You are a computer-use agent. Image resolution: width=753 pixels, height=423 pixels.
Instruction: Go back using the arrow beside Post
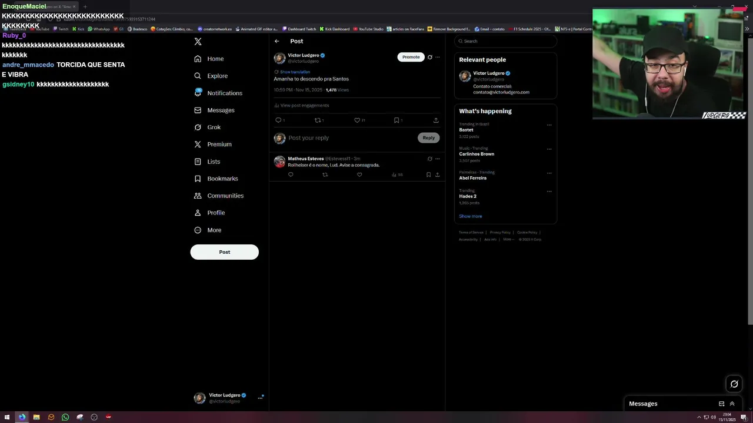[276, 41]
